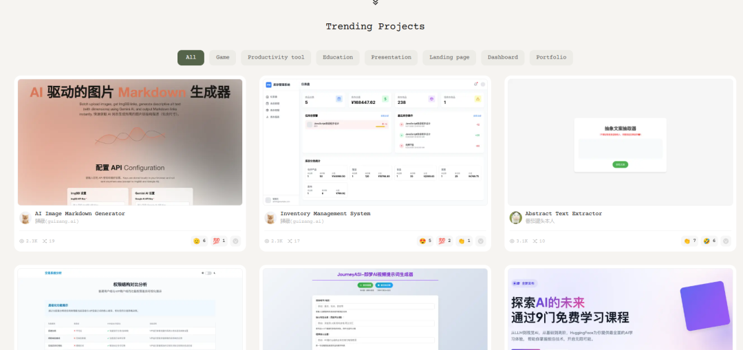
Task: Filter by Landing page category
Action: 449,57
